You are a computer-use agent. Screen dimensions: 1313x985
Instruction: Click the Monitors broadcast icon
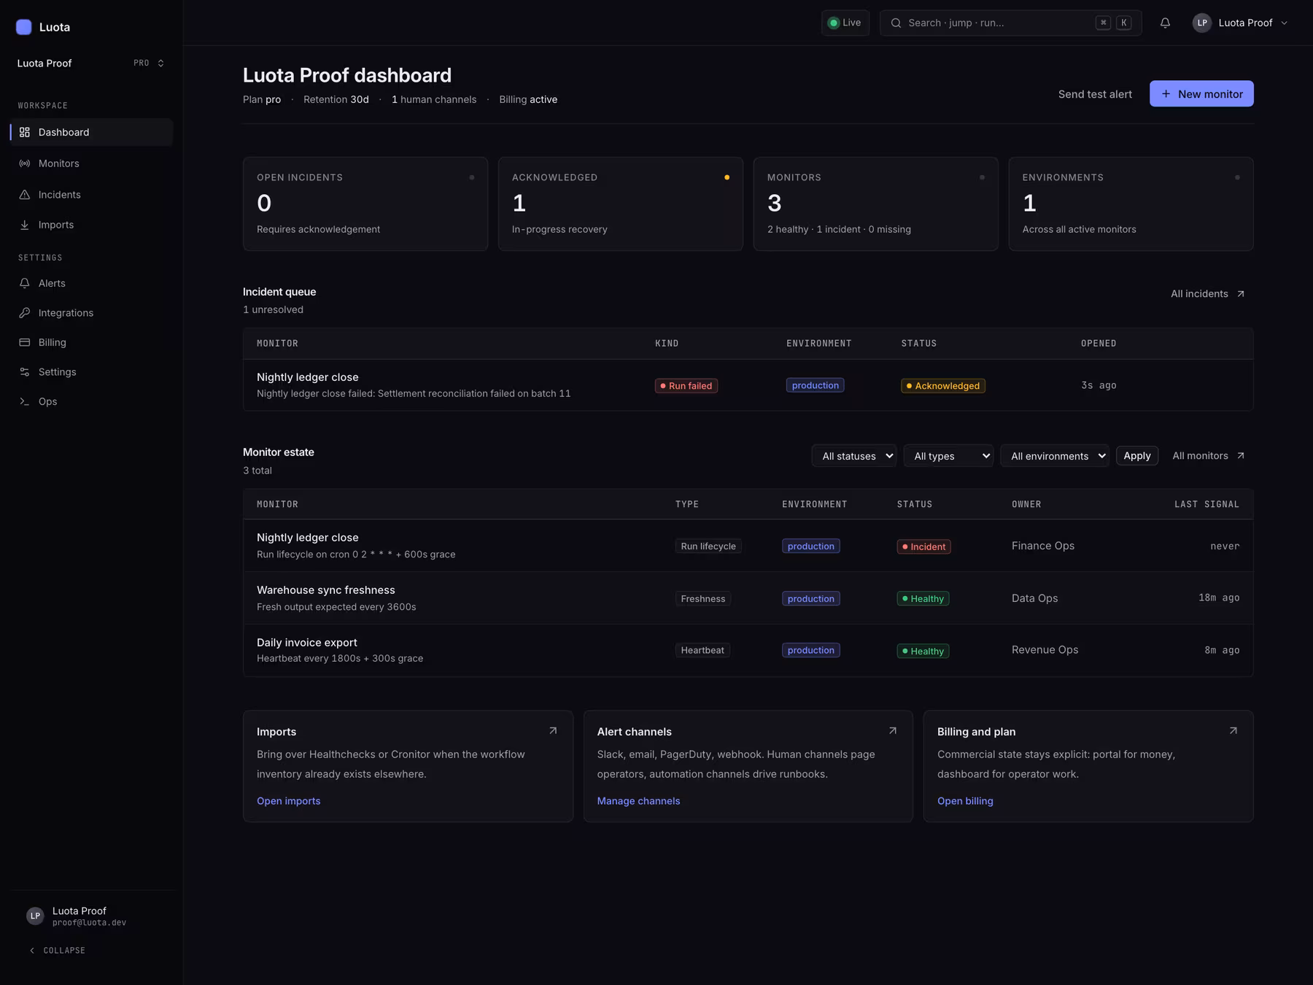pyautogui.click(x=25, y=163)
